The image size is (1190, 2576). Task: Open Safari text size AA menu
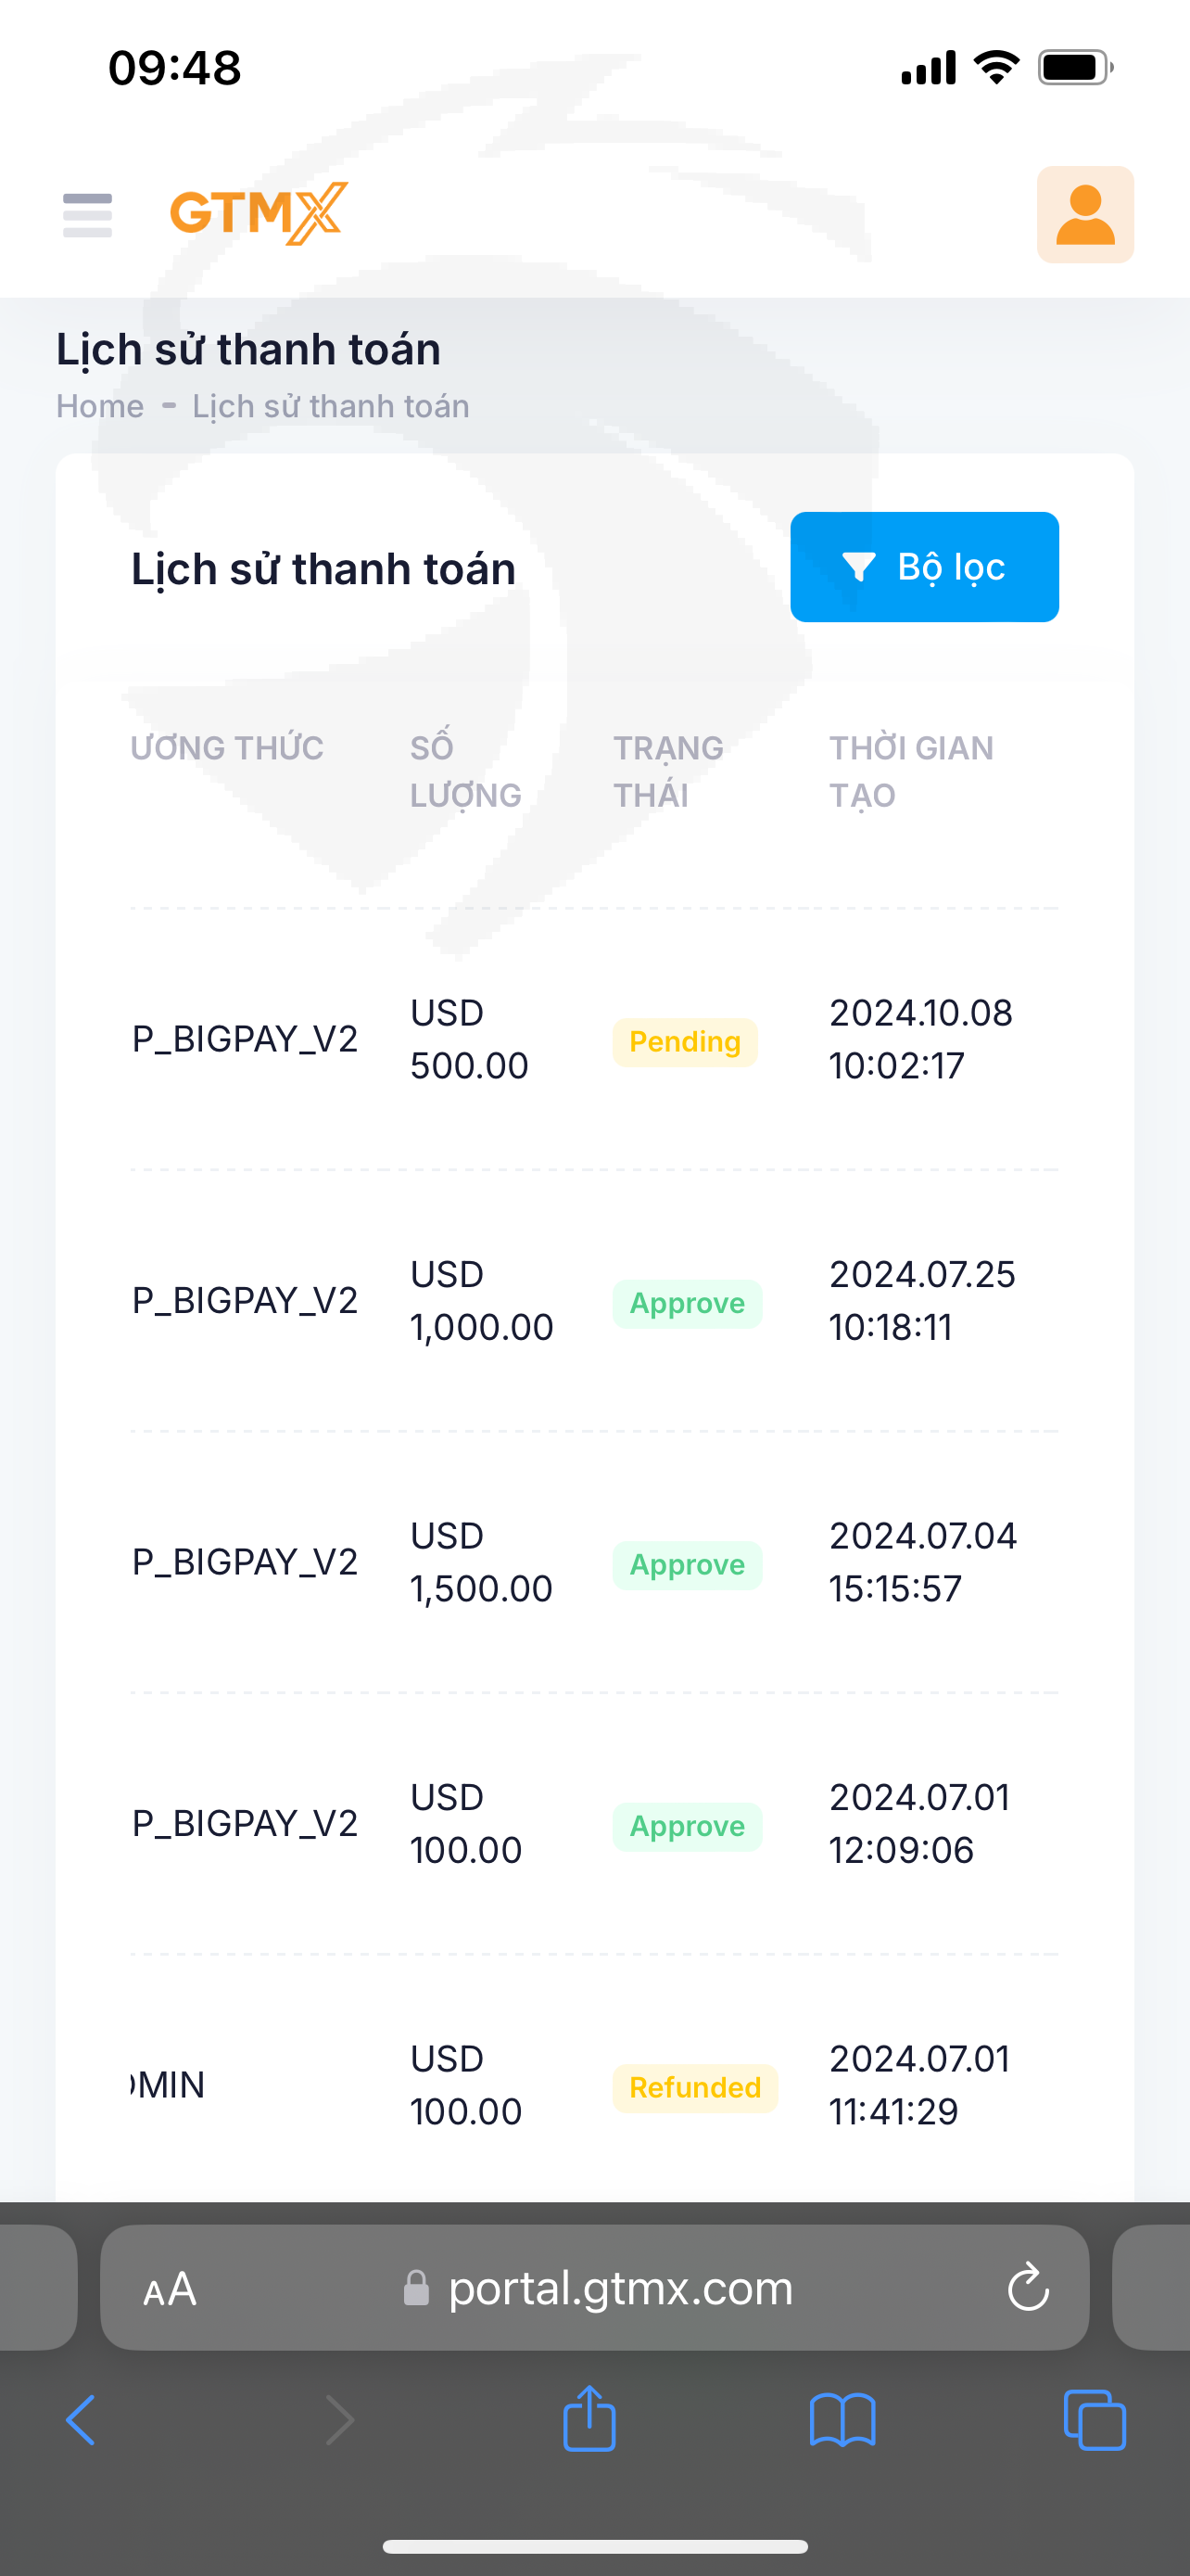tap(170, 2288)
